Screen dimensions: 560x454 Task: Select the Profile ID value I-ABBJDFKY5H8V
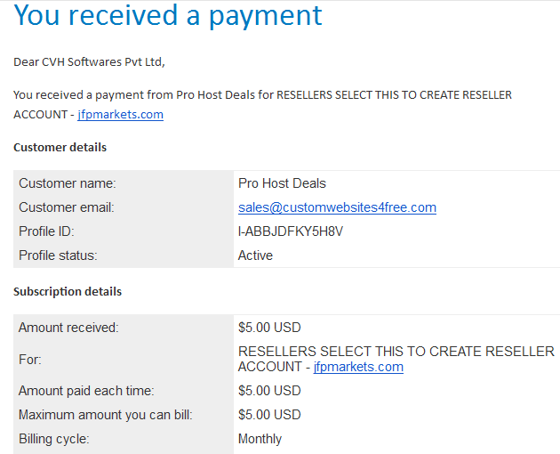click(291, 231)
